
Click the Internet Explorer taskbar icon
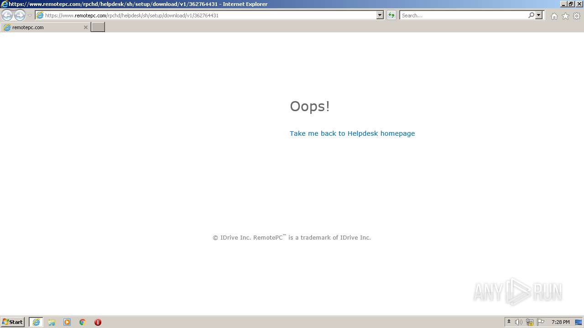(36, 322)
